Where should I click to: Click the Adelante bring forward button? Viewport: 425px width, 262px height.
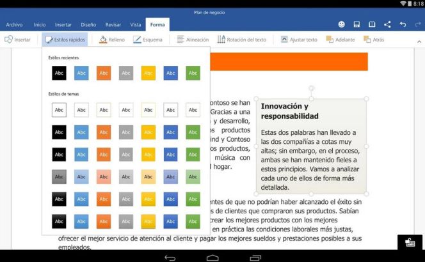pyautogui.click(x=341, y=40)
